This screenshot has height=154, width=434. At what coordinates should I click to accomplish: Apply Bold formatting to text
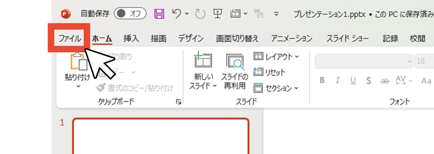322,81
